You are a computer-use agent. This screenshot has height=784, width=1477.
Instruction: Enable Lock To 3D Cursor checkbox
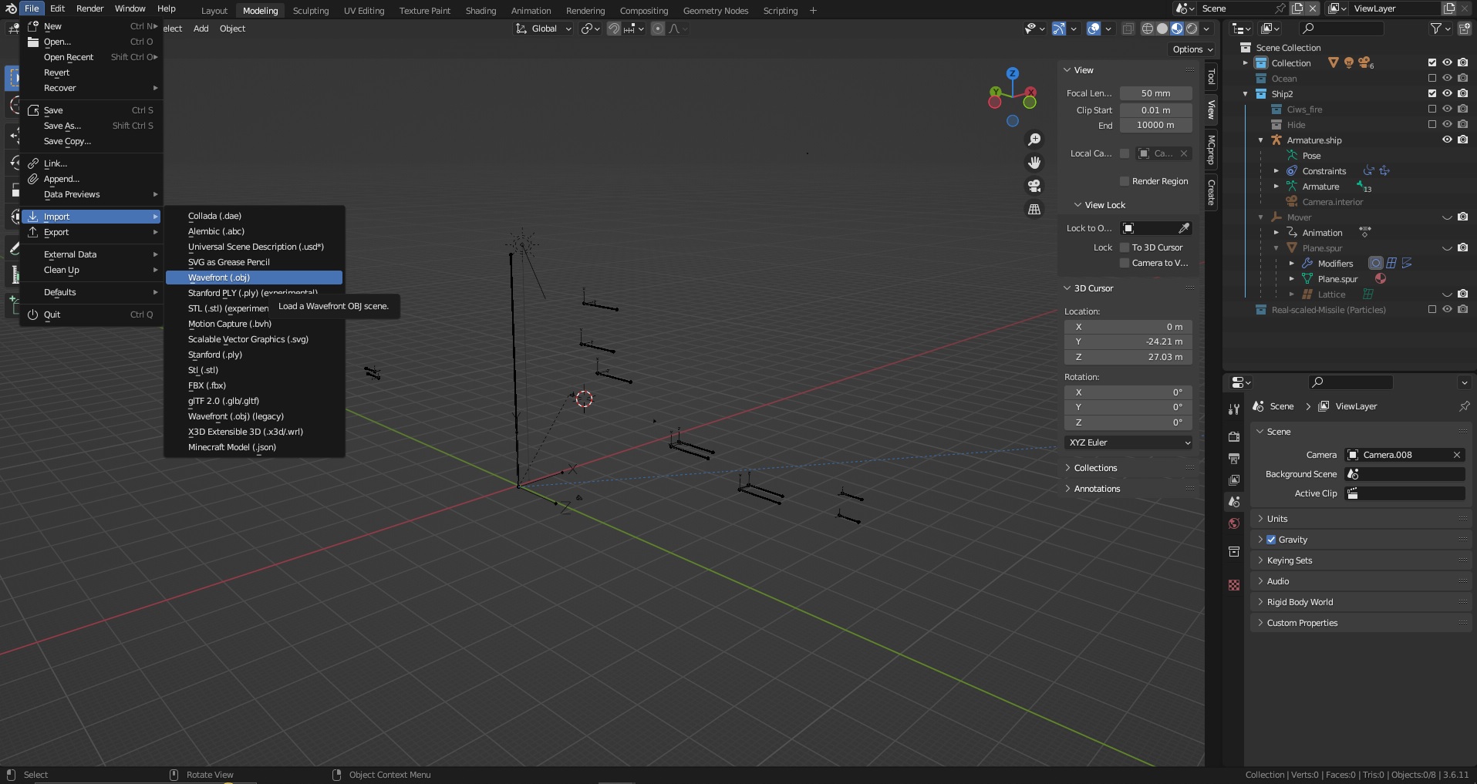click(1125, 247)
